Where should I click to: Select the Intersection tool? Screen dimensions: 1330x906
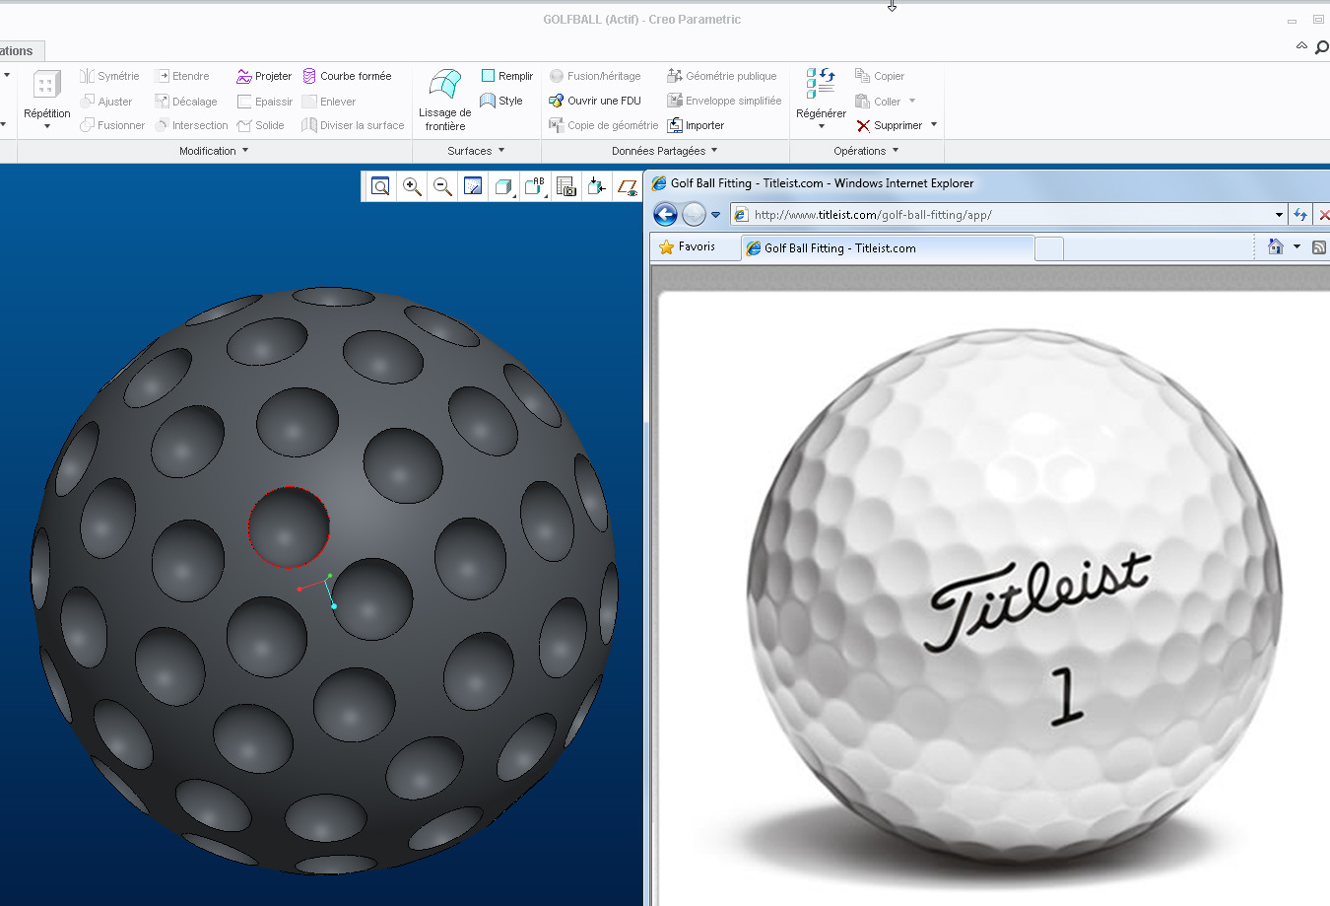[191, 125]
